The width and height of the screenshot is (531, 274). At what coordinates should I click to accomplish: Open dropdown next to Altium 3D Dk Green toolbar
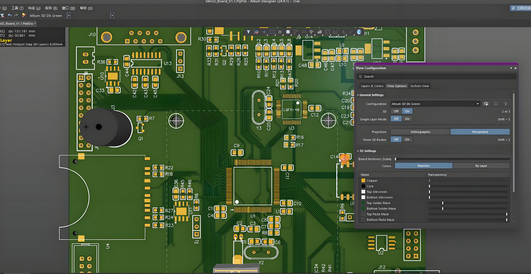tap(69, 15)
